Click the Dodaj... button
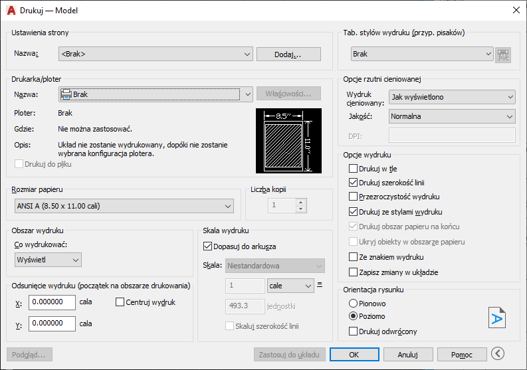 288,54
